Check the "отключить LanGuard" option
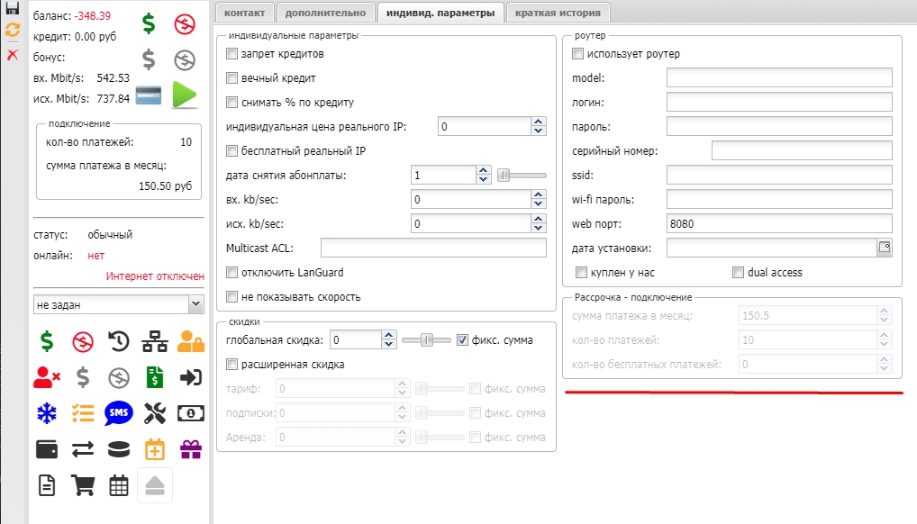The width and height of the screenshot is (917, 524). [232, 273]
